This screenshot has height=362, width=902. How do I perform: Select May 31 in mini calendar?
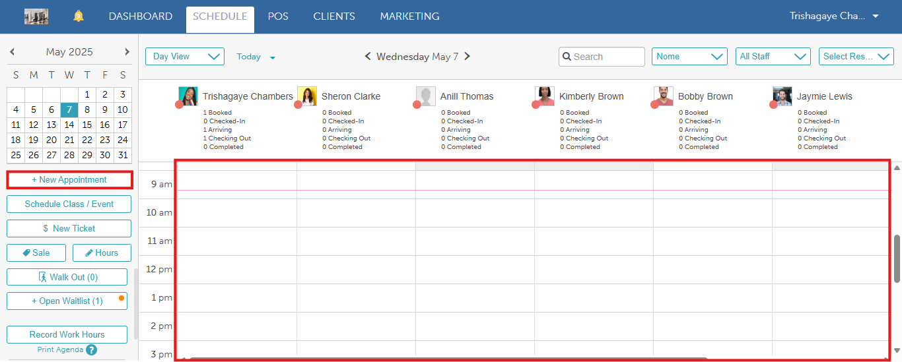coord(123,156)
